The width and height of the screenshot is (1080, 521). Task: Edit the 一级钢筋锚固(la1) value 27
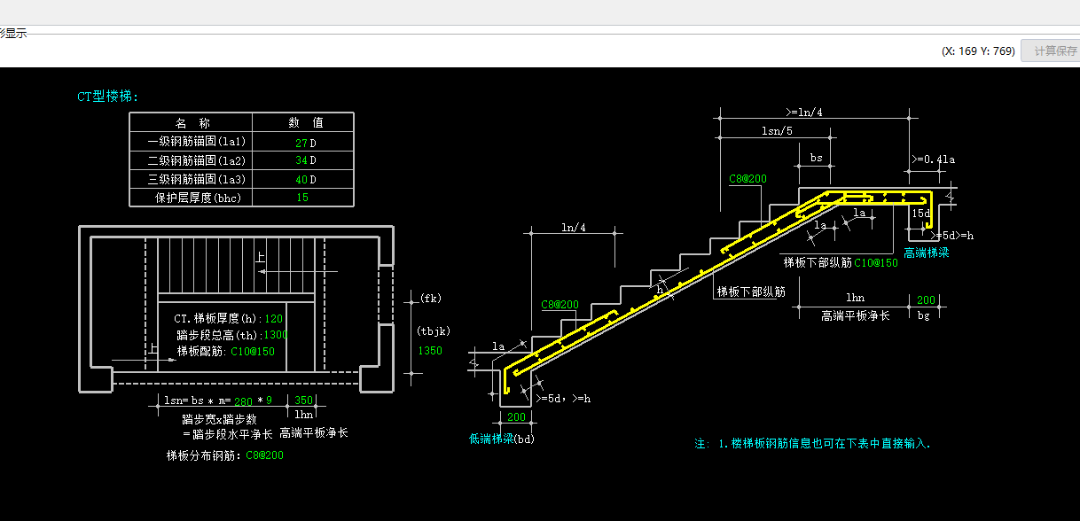pos(301,142)
